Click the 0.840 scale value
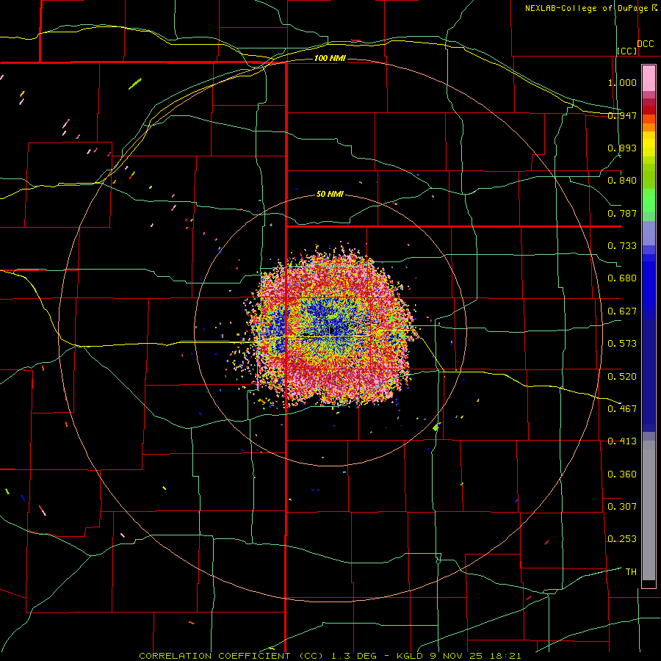 (x=622, y=181)
